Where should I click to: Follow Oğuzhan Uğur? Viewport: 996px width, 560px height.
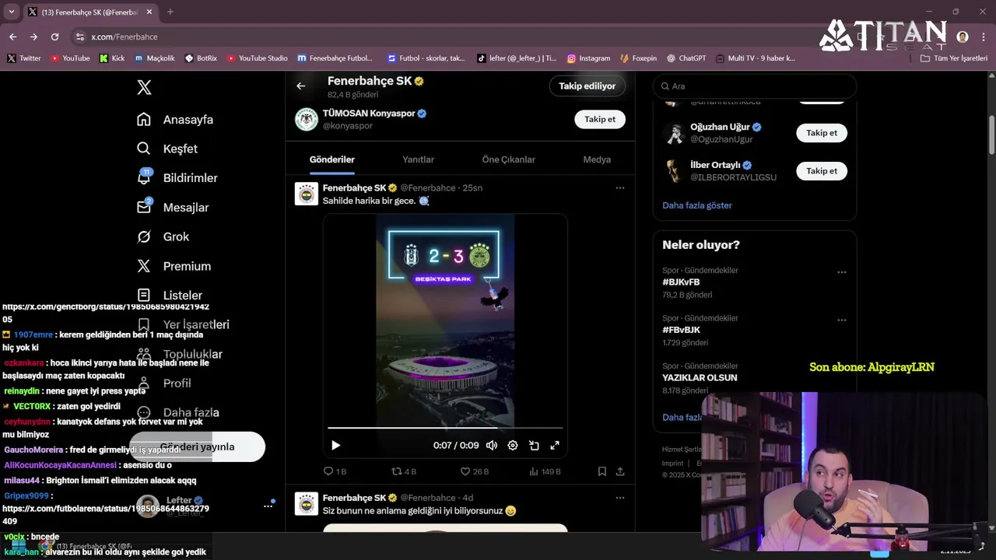tap(822, 133)
